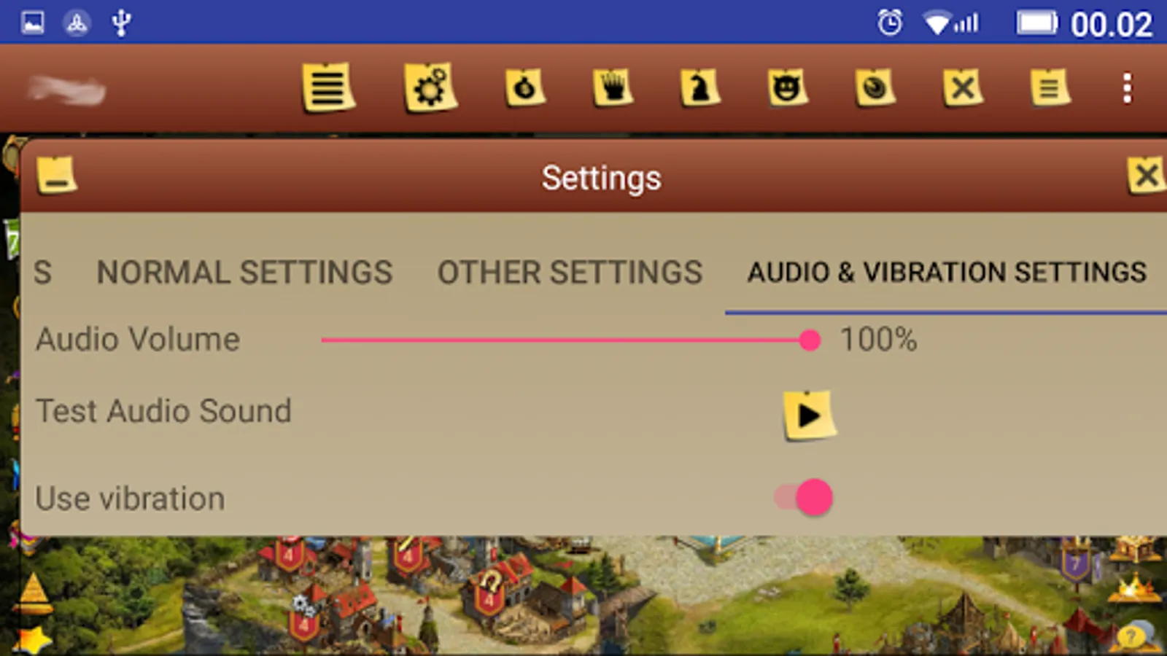
Task: Select the chess knight sticky-note icon
Action: (x=700, y=88)
